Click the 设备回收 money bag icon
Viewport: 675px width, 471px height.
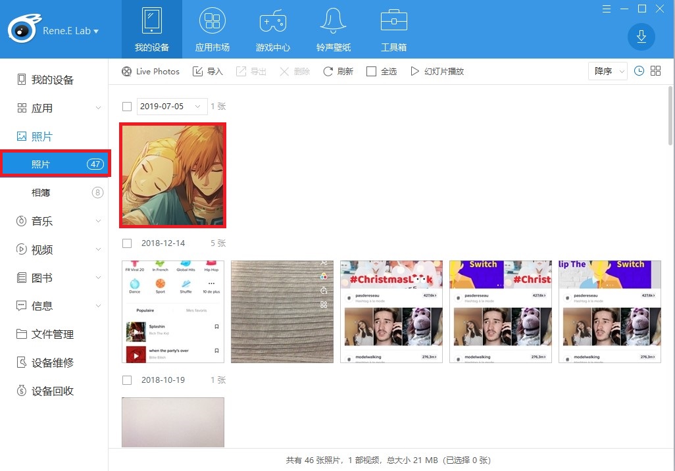coord(21,391)
